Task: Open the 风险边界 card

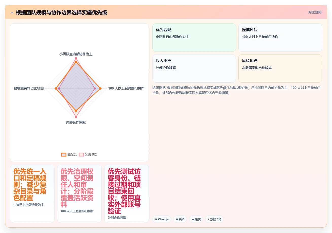Action: pyautogui.click(x=280, y=68)
